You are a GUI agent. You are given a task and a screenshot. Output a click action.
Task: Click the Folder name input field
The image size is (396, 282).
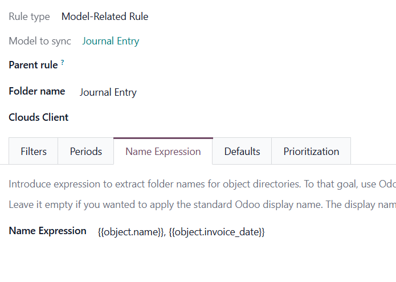coord(228,92)
